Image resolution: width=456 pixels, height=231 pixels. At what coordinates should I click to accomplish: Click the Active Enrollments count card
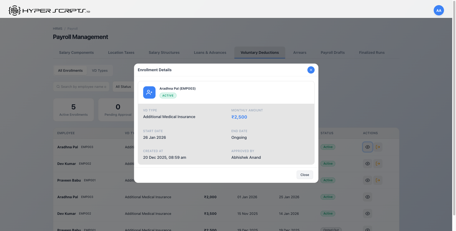coord(74,110)
